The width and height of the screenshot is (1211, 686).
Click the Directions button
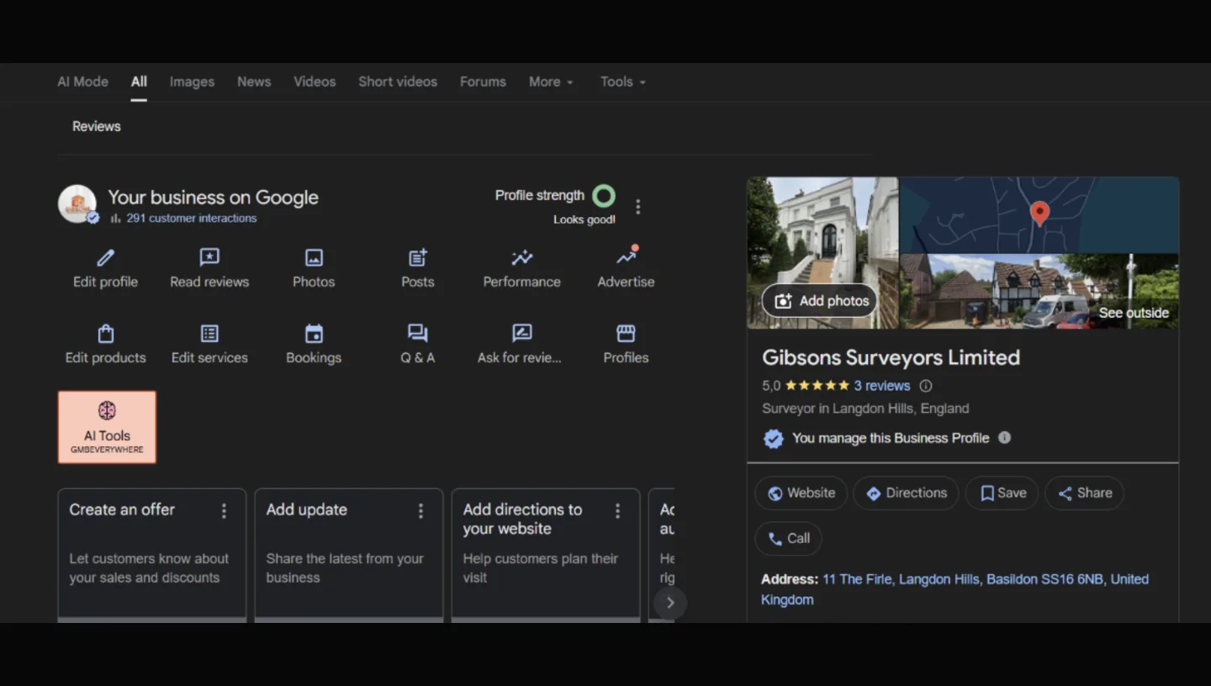pos(907,493)
